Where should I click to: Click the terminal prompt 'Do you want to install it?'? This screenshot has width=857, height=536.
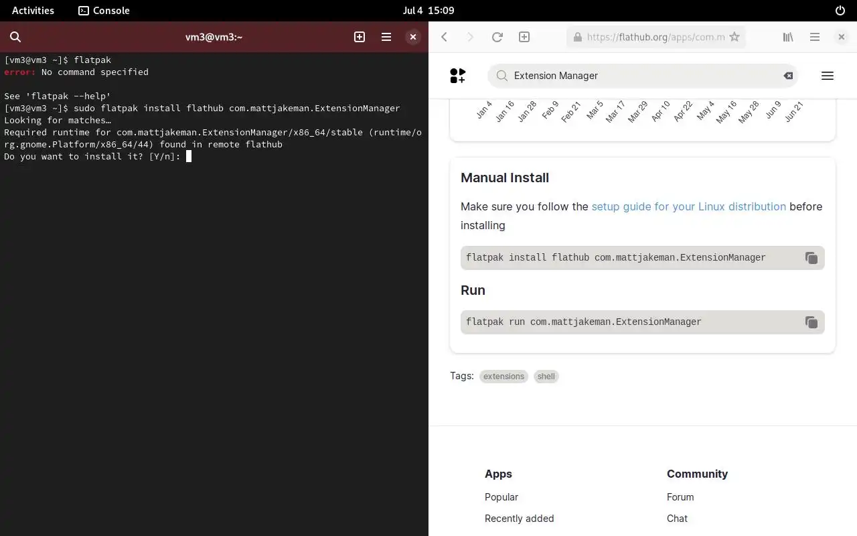coord(92,156)
